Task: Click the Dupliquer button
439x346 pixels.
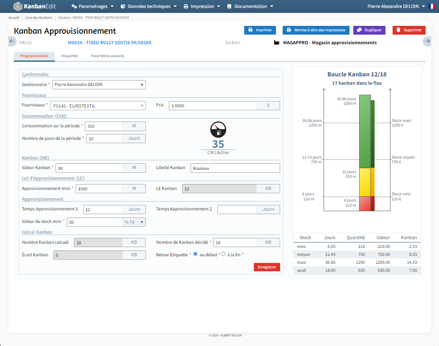Action: (x=369, y=30)
